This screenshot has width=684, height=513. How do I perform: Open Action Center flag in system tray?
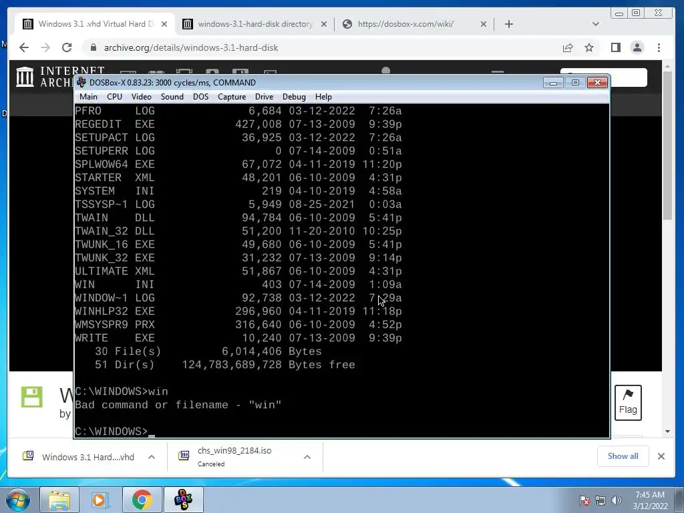(x=584, y=500)
